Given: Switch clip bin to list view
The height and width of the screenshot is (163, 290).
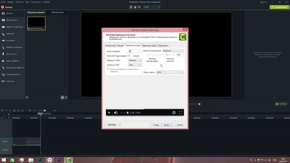Looking at the screenshot, I should coord(66,97).
